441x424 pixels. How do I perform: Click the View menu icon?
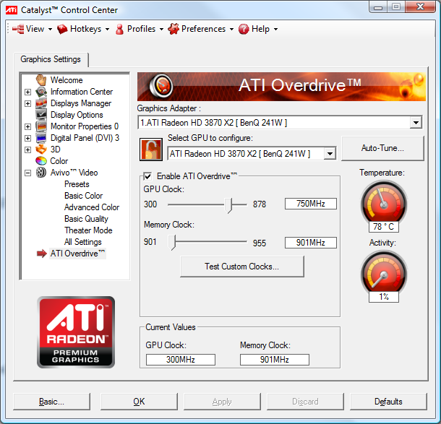(x=18, y=29)
